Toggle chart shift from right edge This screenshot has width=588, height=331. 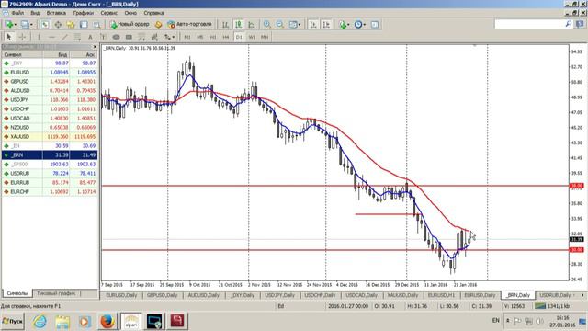coord(326,25)
